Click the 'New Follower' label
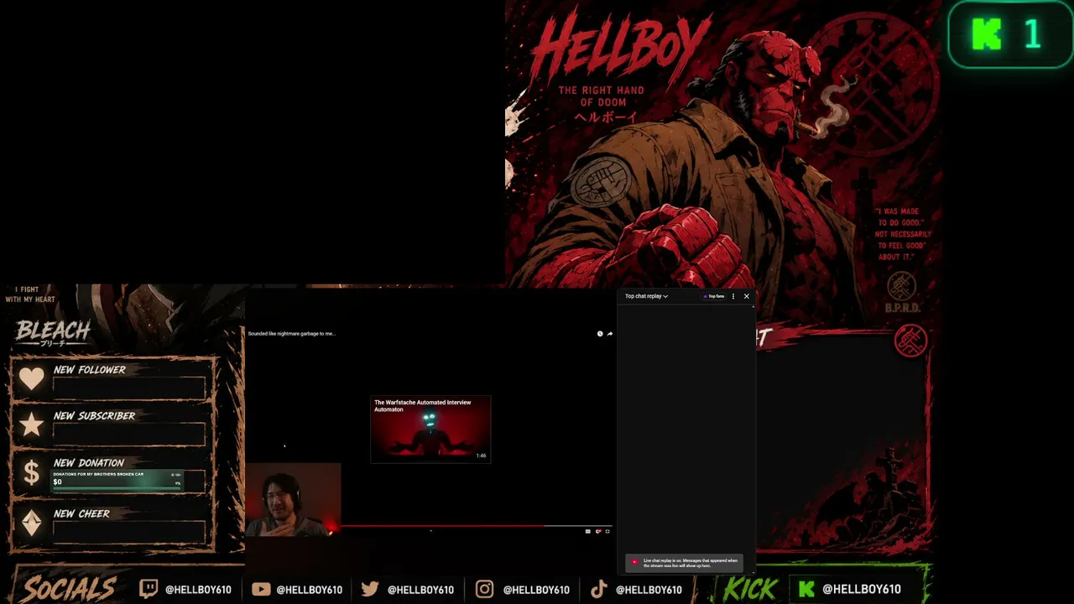1074x604 pixels. (x=90, y=370)
